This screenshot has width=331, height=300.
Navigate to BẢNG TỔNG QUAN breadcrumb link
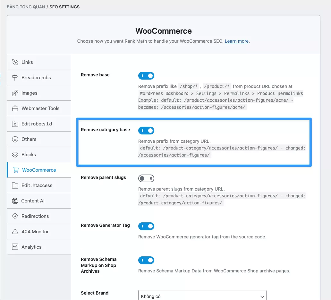[25, 7]
